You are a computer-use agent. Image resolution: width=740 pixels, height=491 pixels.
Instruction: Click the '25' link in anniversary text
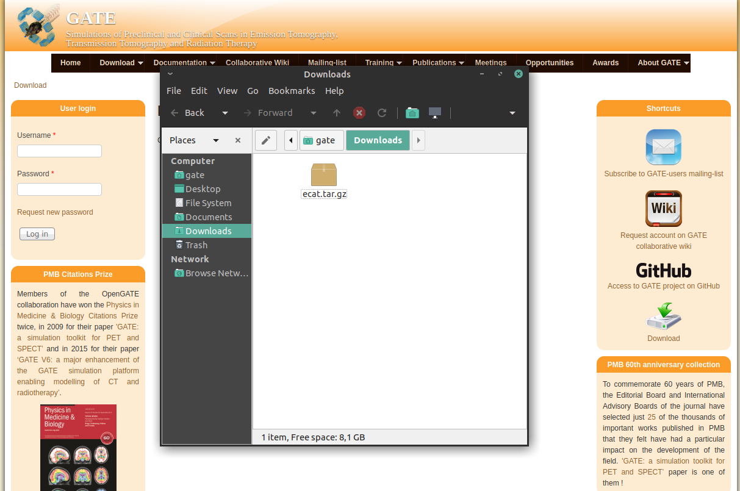tap(652, 417)
